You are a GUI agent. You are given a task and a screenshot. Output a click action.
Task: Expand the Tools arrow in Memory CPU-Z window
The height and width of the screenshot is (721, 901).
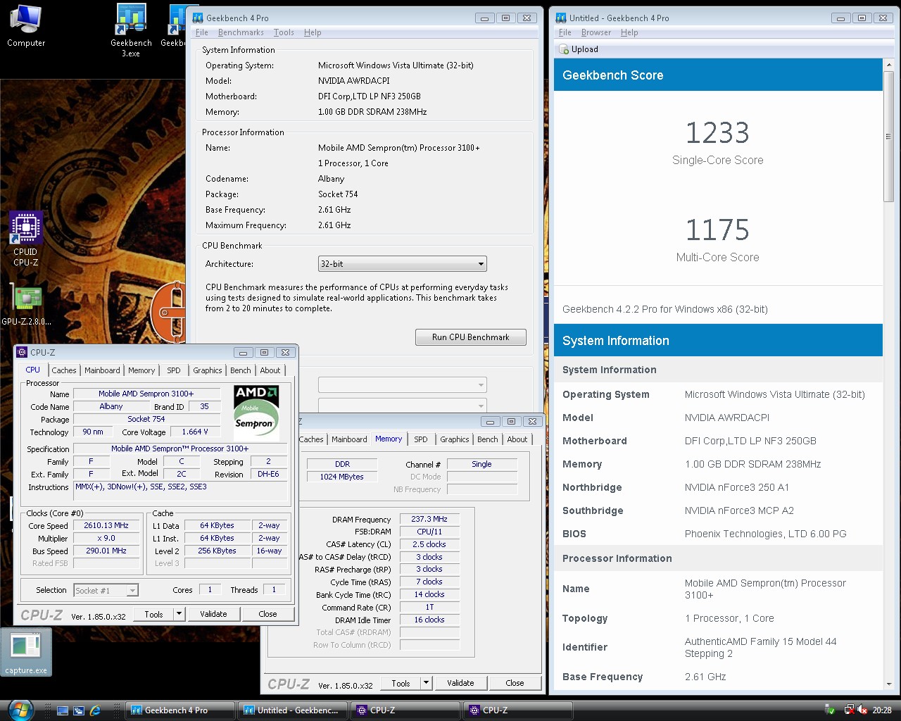426,683
